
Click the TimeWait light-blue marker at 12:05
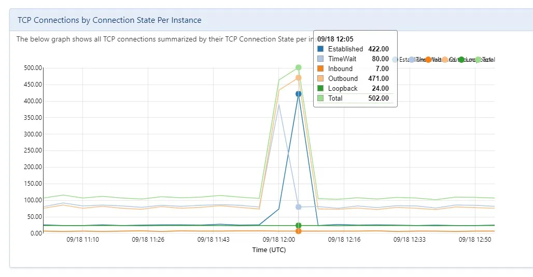(x=299, y=206)
